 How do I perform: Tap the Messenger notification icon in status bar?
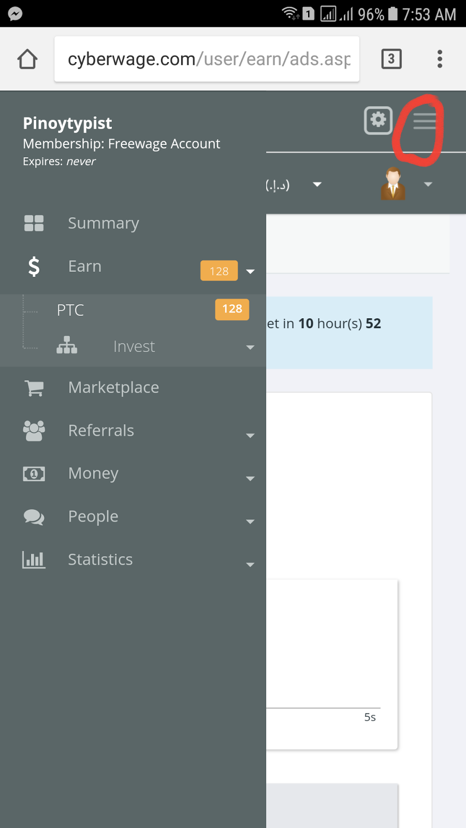pyautogui.click(x=16, y=13)
